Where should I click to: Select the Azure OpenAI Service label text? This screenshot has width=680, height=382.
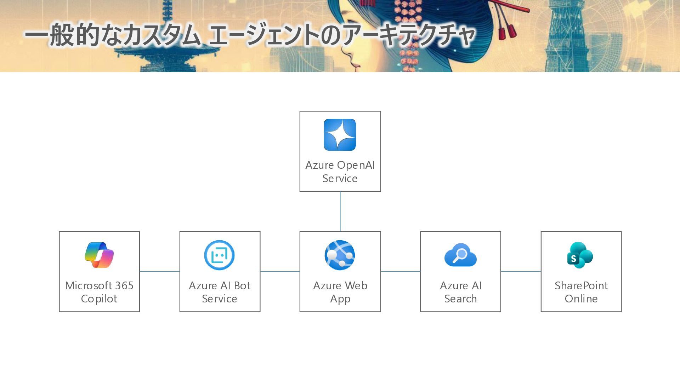(340, 172)
